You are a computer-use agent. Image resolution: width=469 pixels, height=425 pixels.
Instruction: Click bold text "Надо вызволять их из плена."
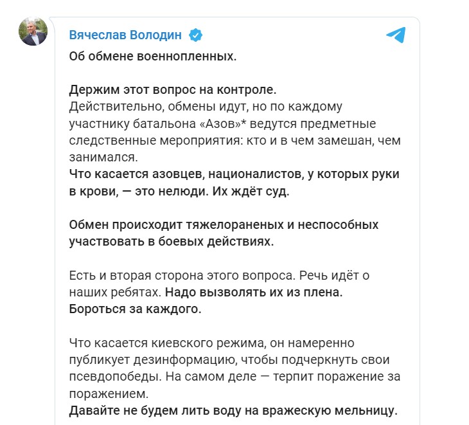(253, 292)
